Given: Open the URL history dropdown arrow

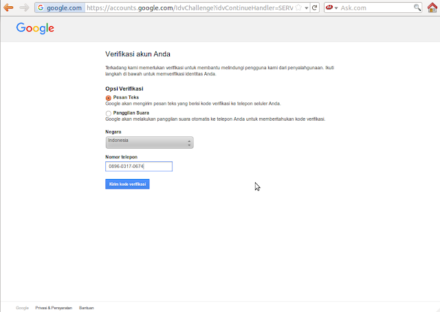Looking at the screenshot, I should click(x=307, y=8).
